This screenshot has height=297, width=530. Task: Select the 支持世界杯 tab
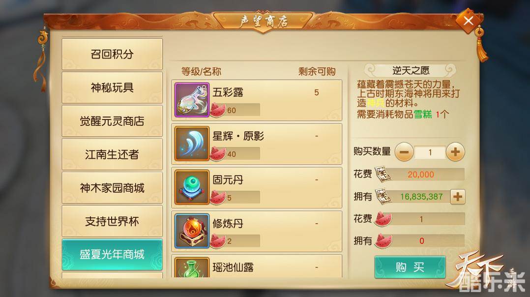point(112,221)
